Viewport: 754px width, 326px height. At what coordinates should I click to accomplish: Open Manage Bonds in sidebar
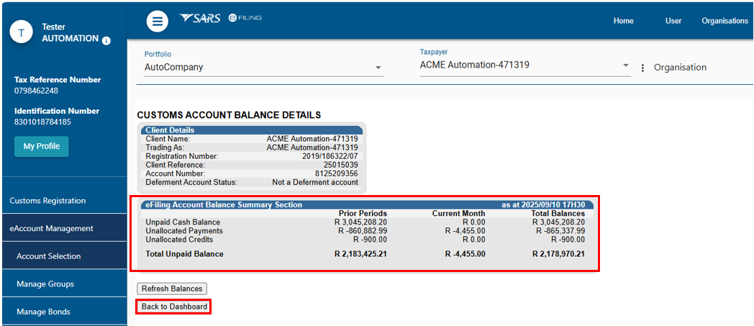pos(43,312)
